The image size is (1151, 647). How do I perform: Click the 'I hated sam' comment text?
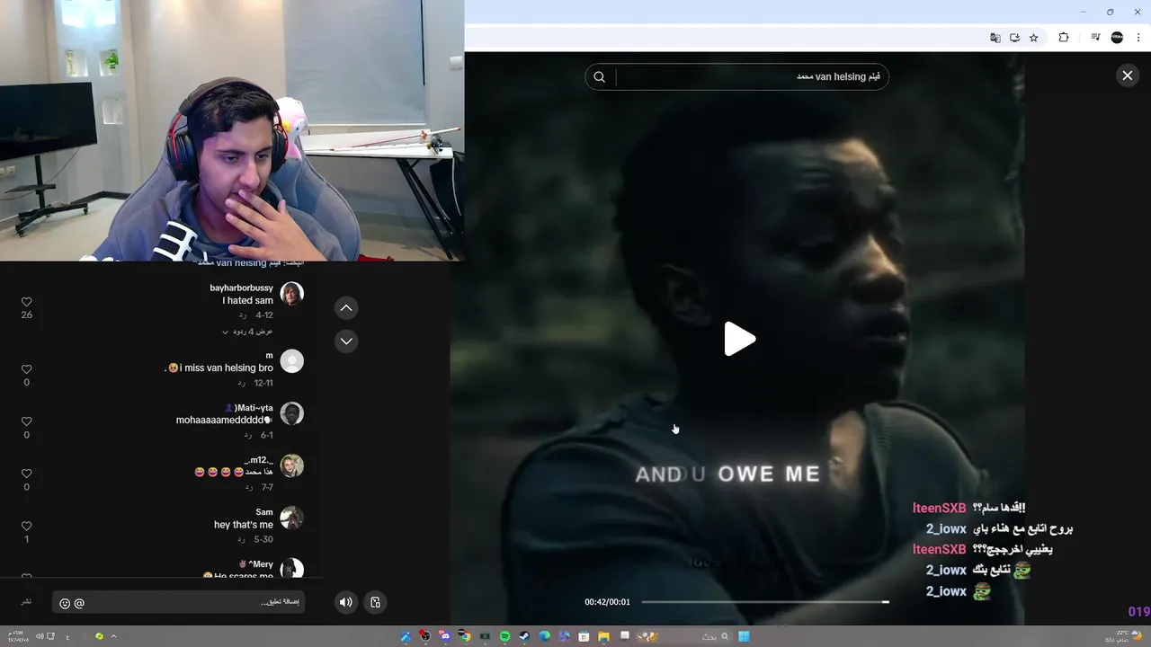(247, 301)
